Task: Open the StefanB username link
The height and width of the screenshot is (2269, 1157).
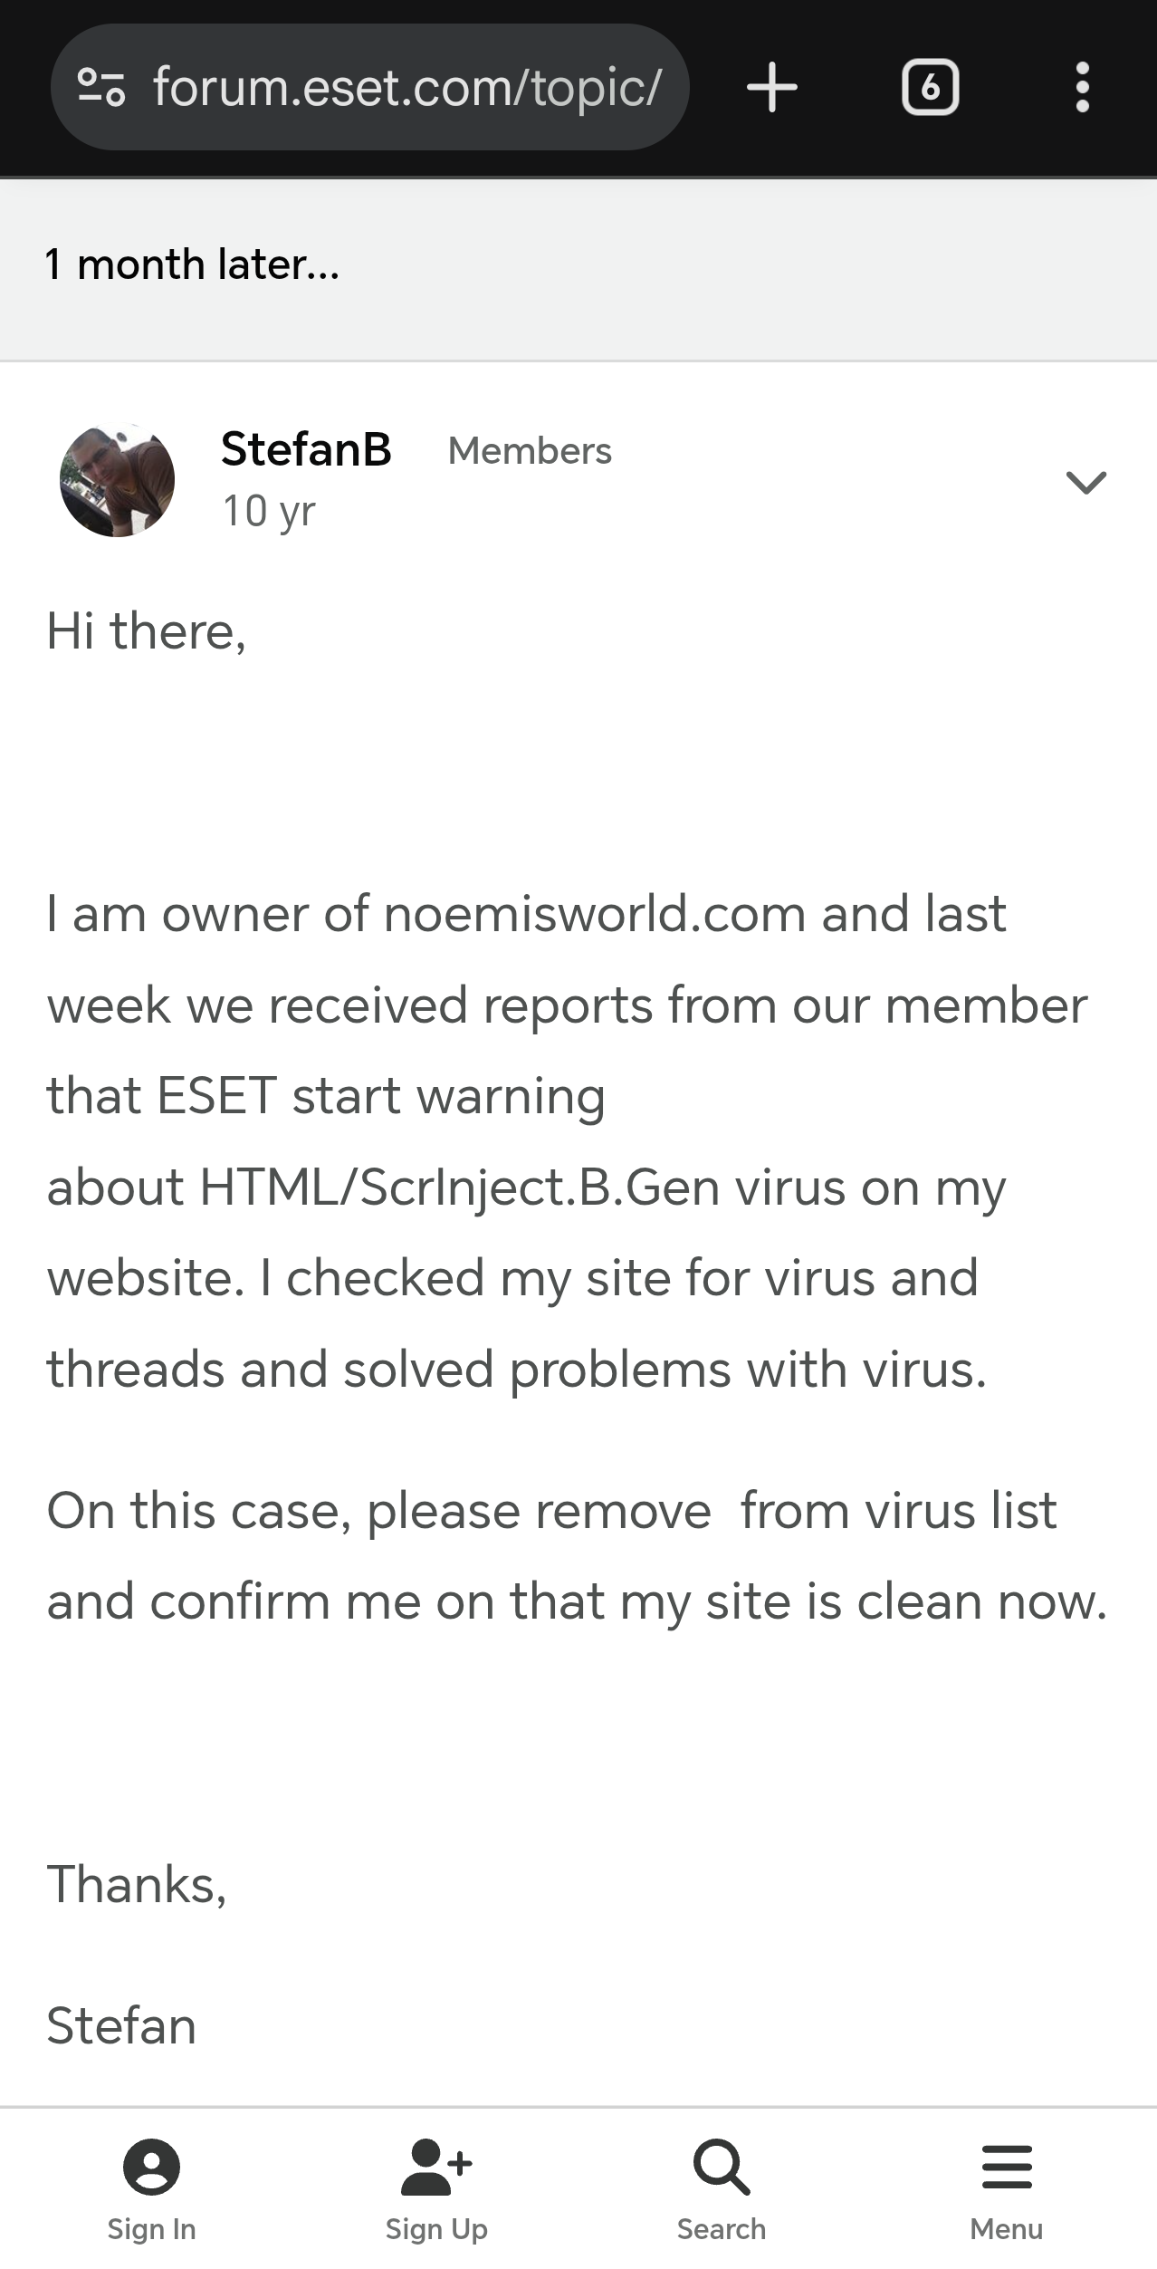Action: click(306, 449)
